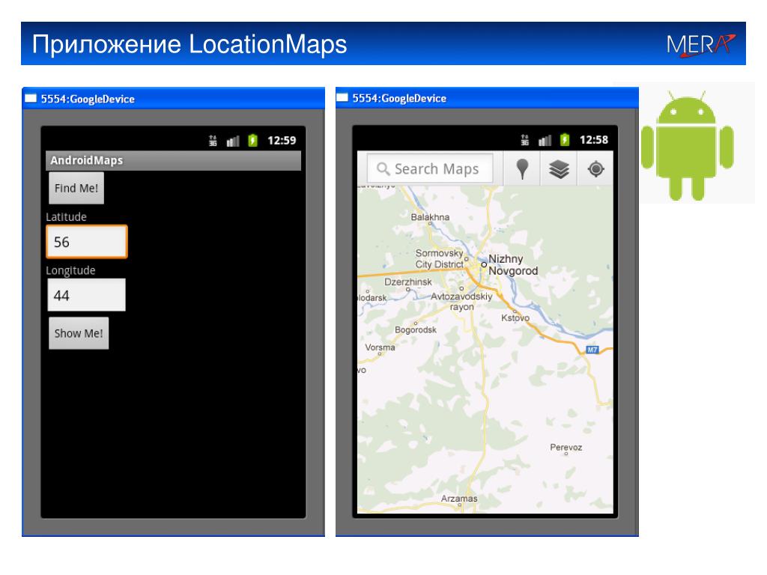This screenshot has width=767, height=575.
Task: Open the map Layers icon
Action: (x=559, y=168)
